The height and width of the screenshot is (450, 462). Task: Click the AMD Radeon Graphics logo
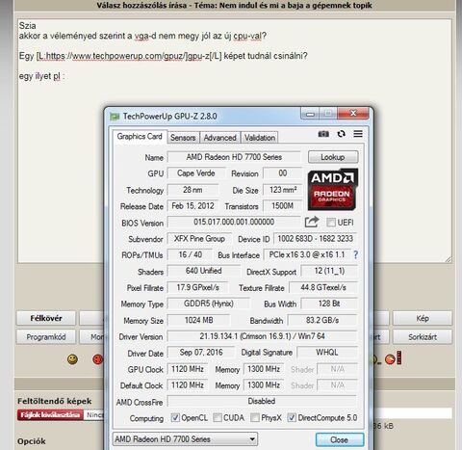pos(333,189)
